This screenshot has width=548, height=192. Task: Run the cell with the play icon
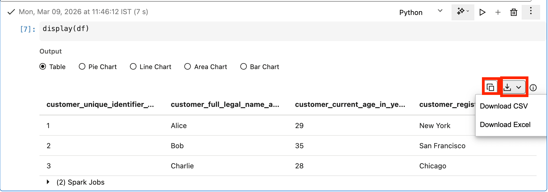pyautogui.click(x=482, y=12)
